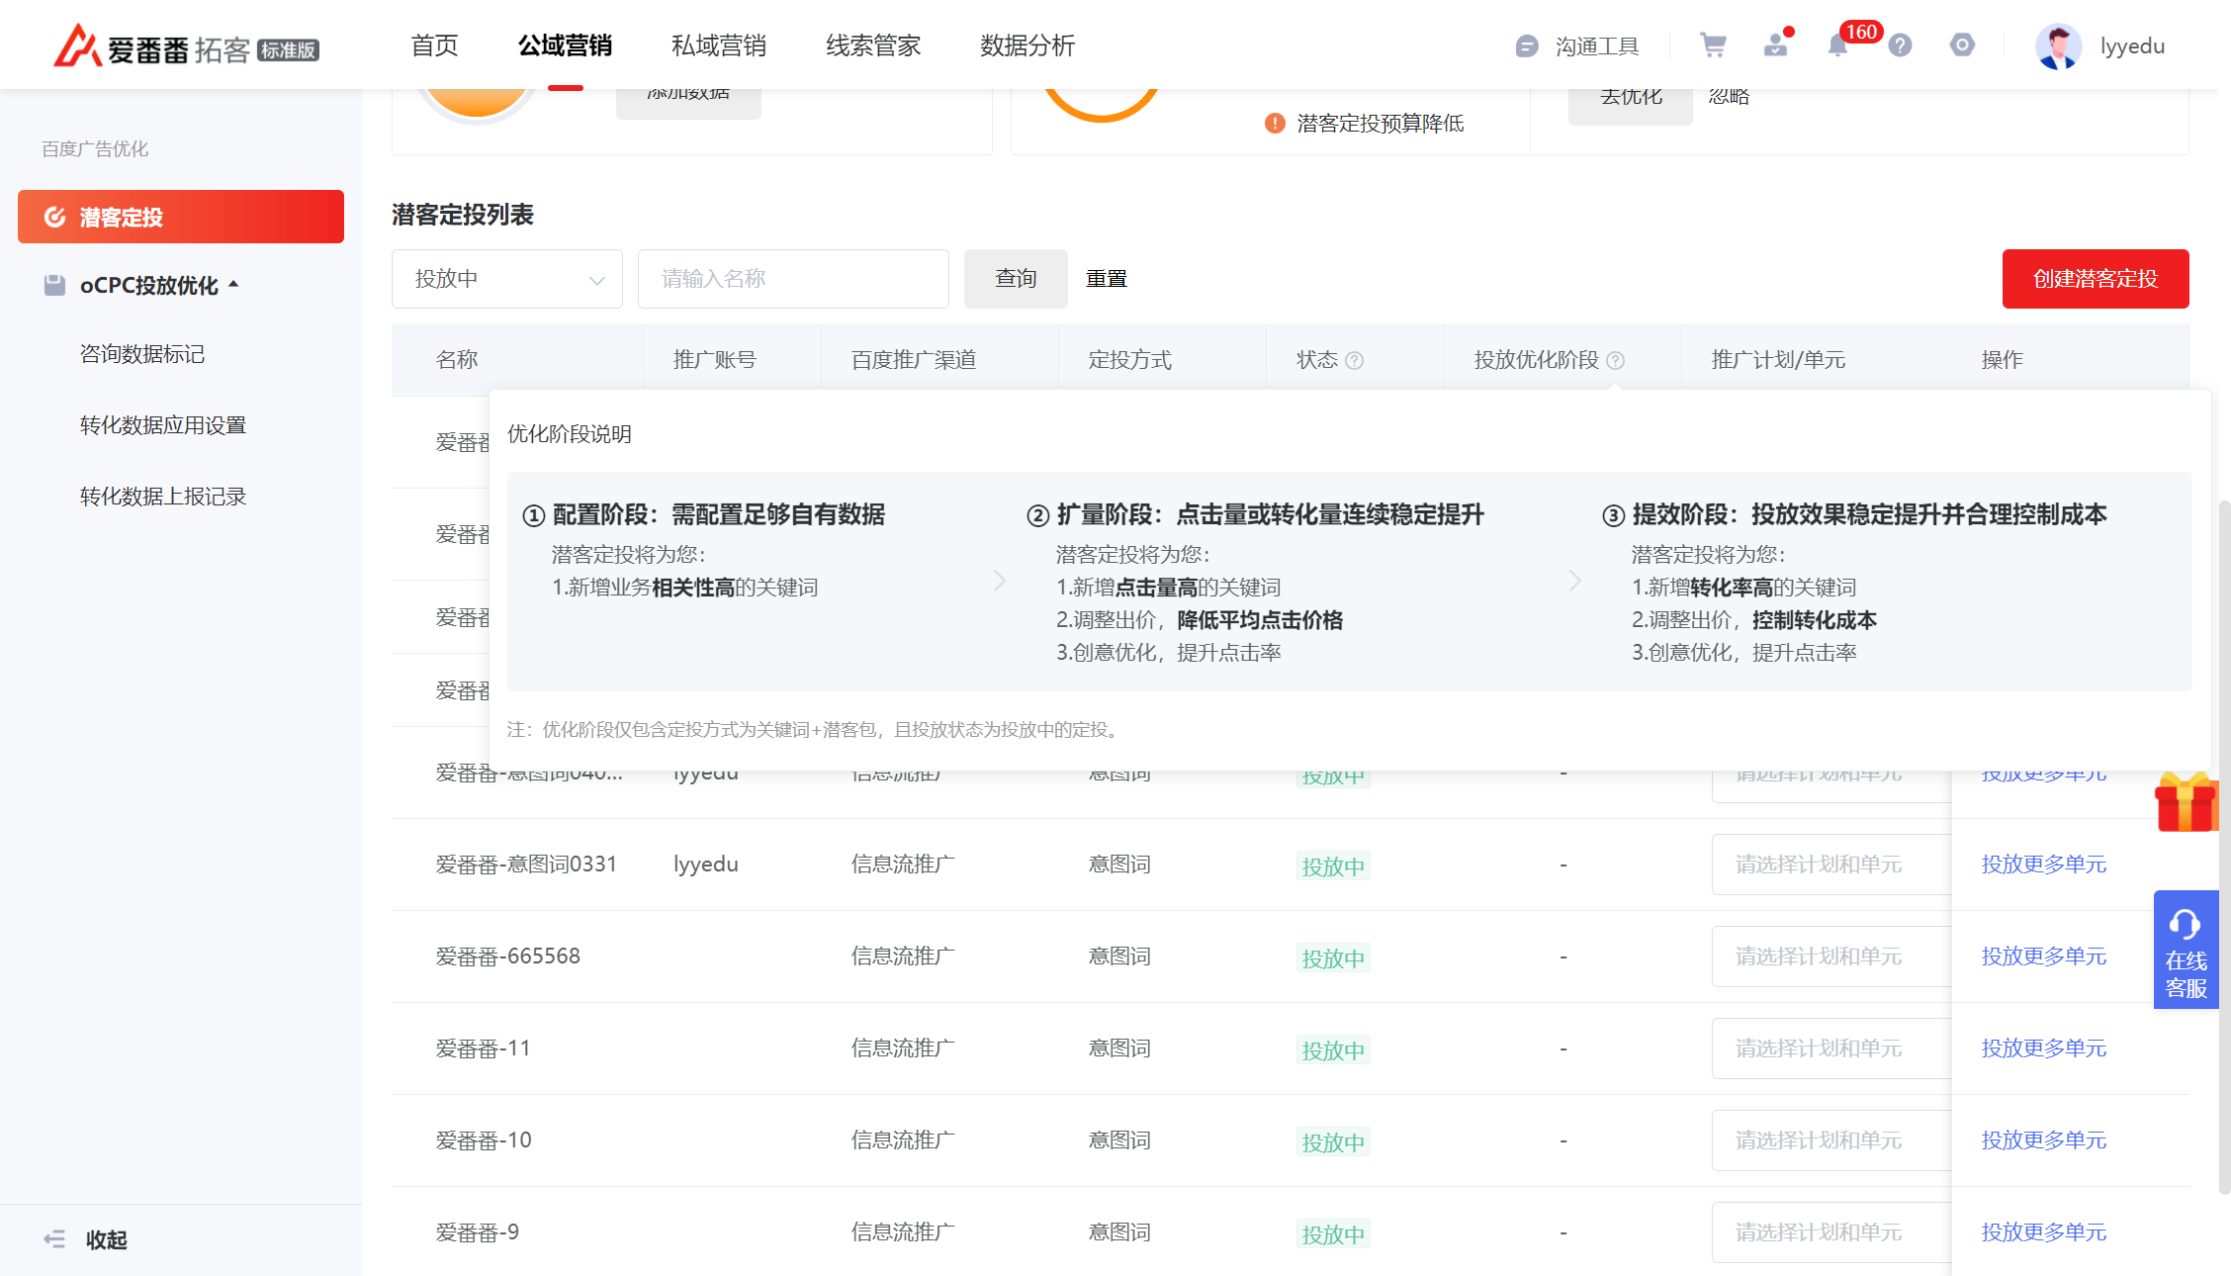Click the help icon next to 投放优化阶段 column
Image resolution: width=2231 pixels, height=1276 pixels.
point(1616,360)
